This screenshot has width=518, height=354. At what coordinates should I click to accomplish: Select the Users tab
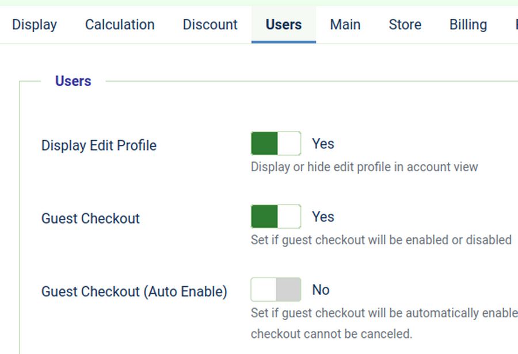point(283,25)
